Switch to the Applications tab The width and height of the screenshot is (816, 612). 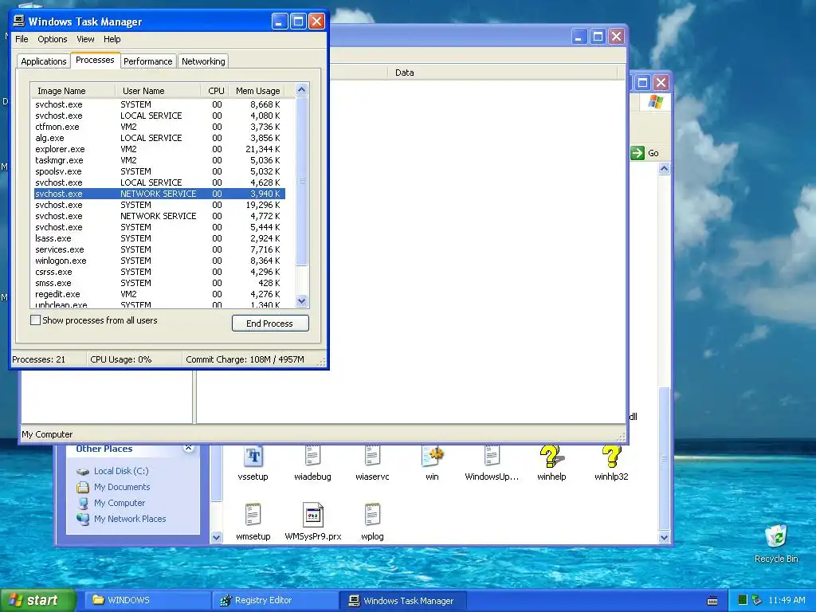44,61
